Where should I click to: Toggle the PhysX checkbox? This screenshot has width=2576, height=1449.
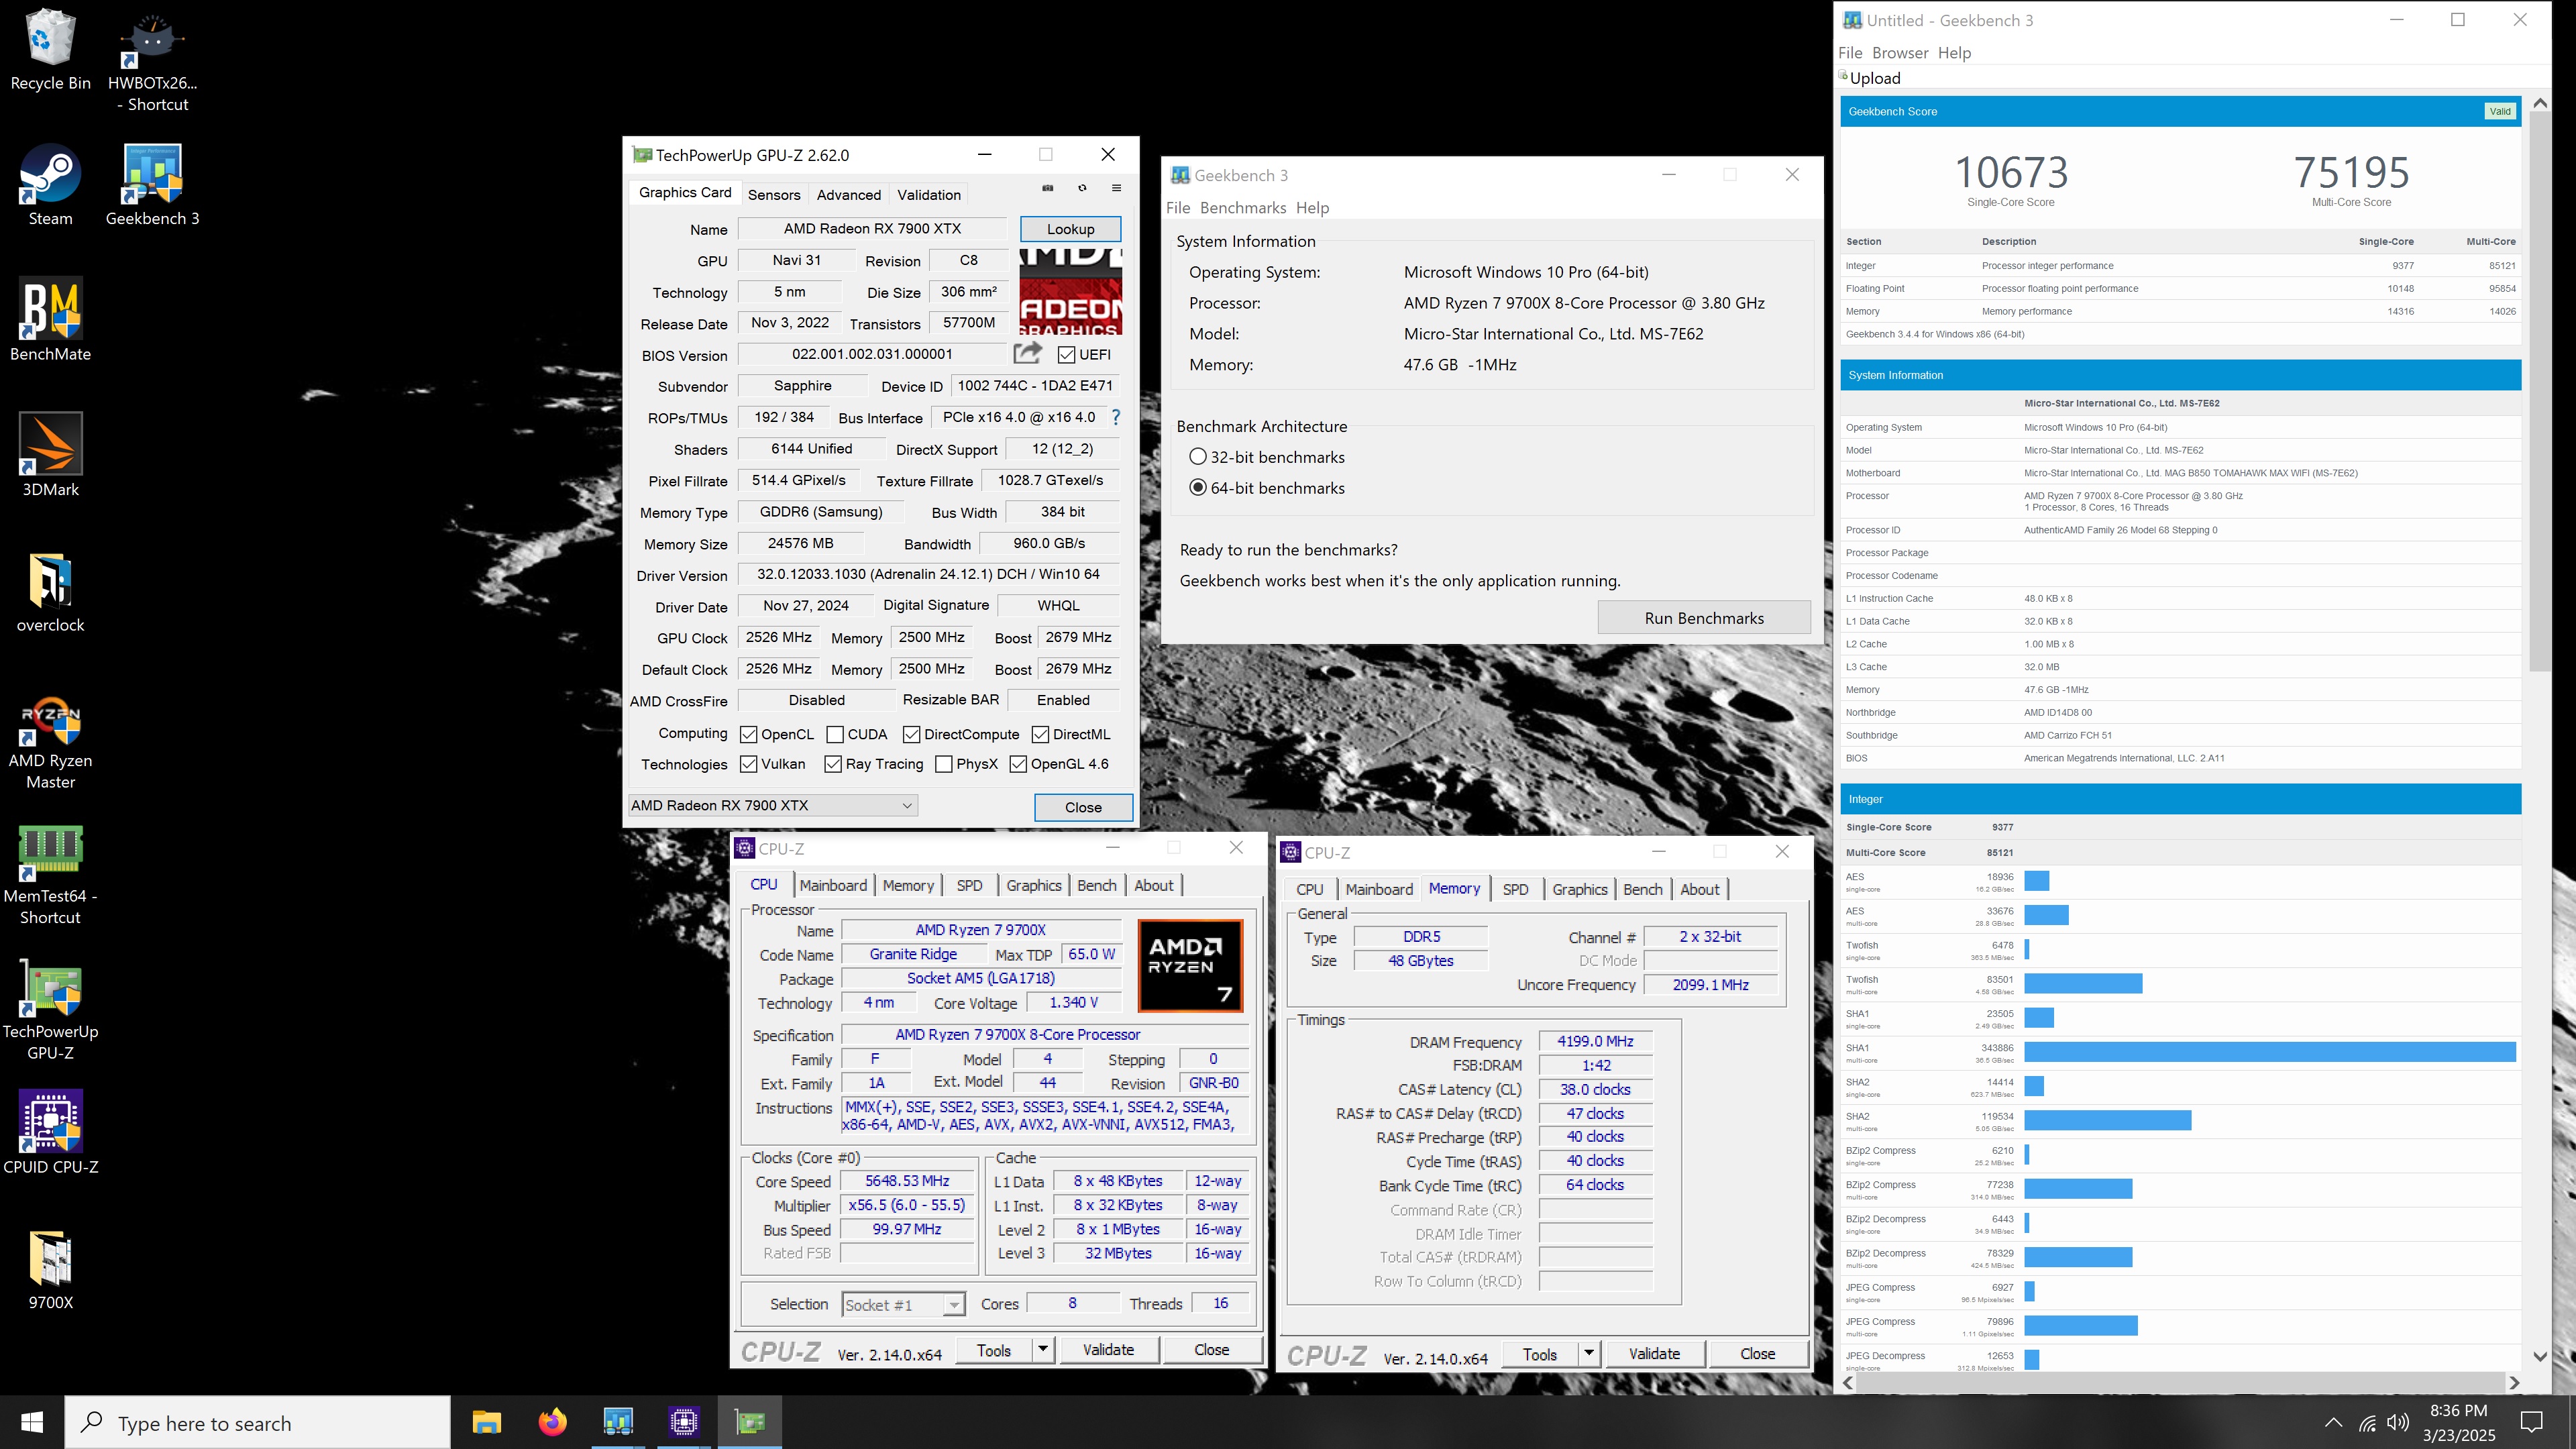coord(943,764)
